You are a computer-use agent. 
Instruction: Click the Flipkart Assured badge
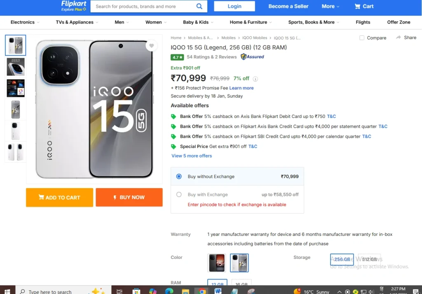(x=253, y=57)
